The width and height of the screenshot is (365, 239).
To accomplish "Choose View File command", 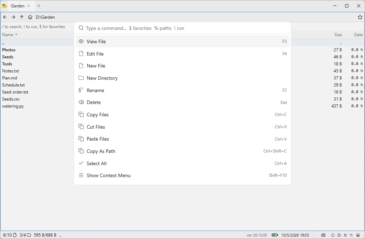I will point(182,41).
